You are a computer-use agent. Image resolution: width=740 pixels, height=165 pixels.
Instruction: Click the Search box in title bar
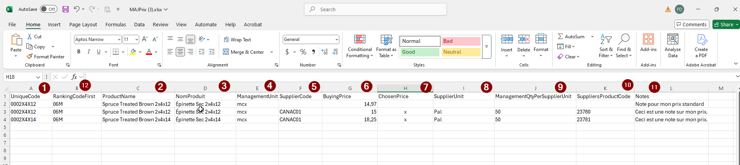[375, 9]
